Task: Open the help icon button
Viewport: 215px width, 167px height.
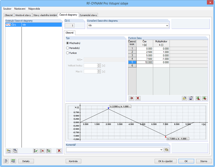Action: 6,161
